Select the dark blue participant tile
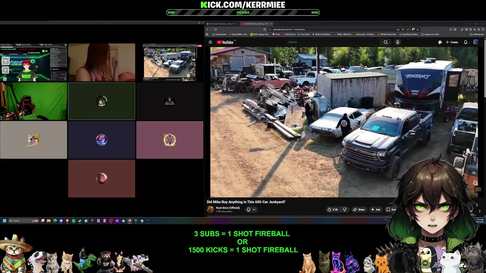The image size is (486, 273). [102, 140]
